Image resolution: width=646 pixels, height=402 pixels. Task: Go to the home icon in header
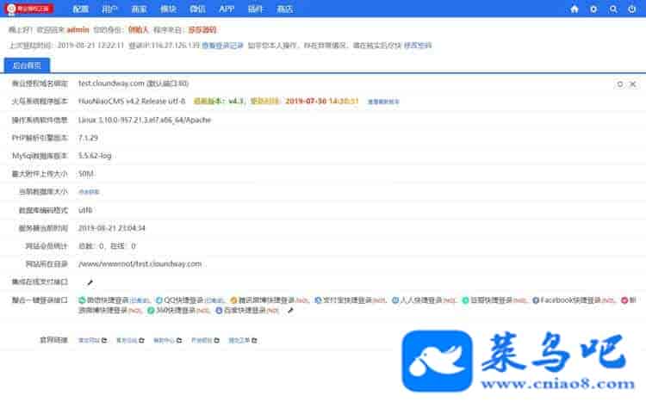pos(575,9)
